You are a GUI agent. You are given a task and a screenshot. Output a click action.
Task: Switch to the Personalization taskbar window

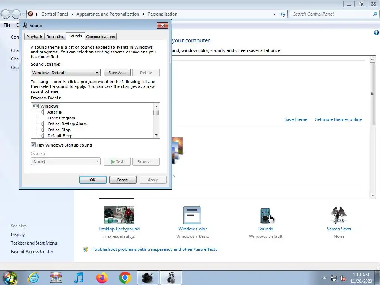point(148,278)
